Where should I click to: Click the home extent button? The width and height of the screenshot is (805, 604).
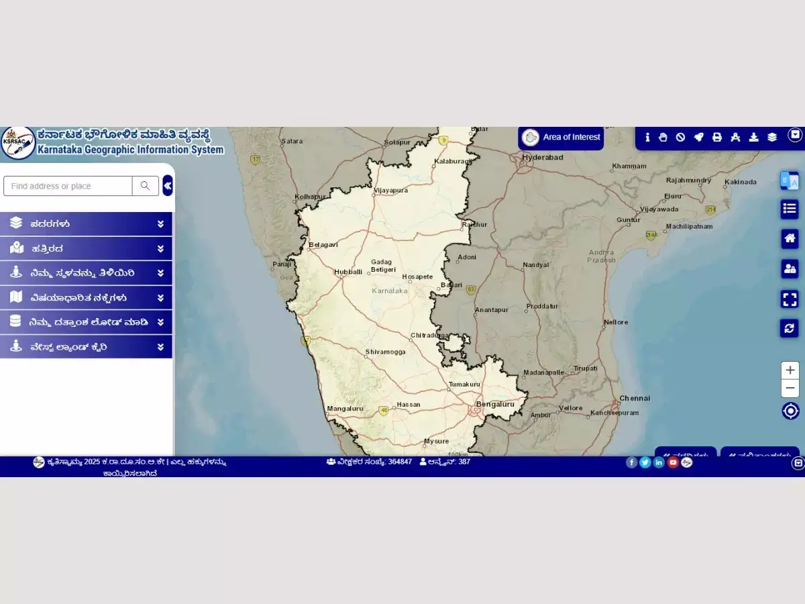[790, 238]
